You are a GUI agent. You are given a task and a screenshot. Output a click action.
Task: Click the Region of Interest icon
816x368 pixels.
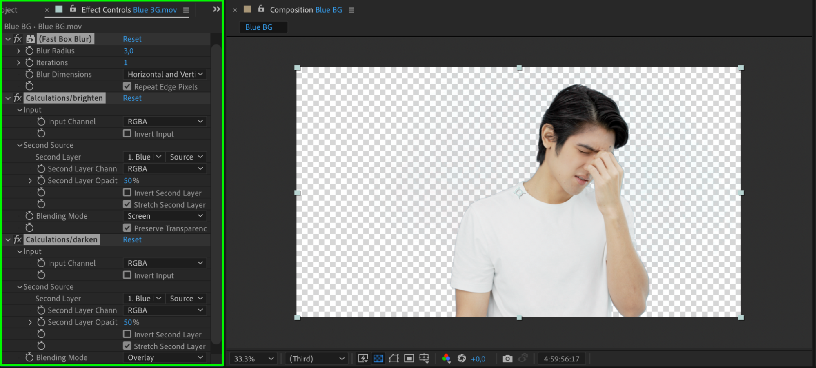[x=409, y=359]
